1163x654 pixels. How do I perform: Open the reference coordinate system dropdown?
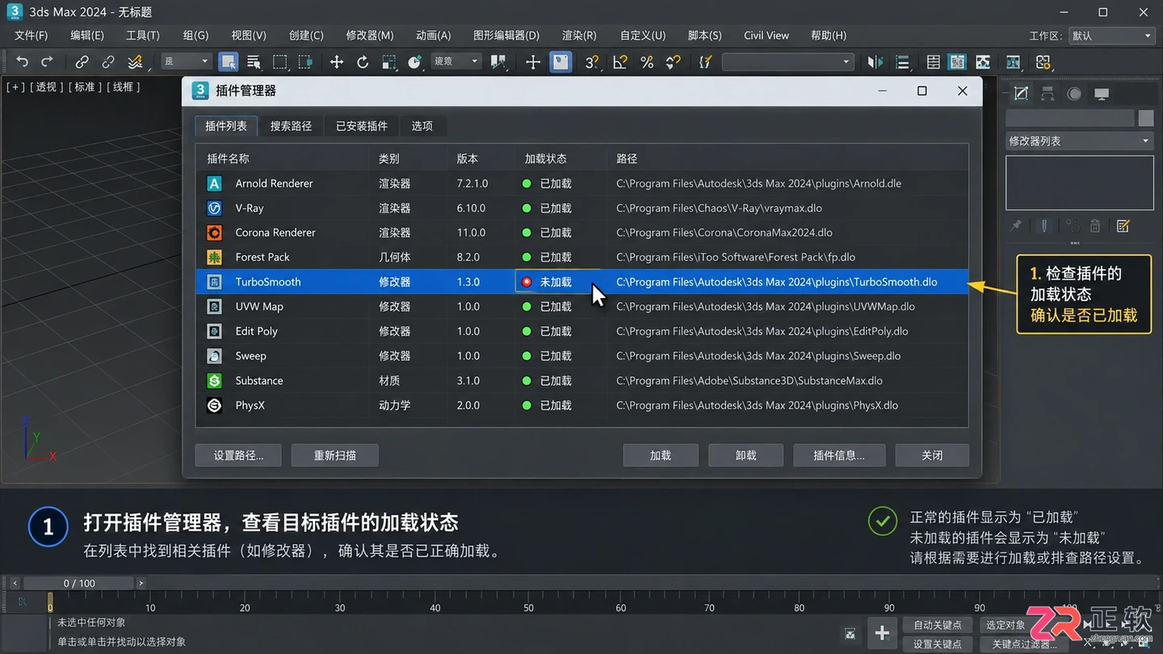(456, 61)
